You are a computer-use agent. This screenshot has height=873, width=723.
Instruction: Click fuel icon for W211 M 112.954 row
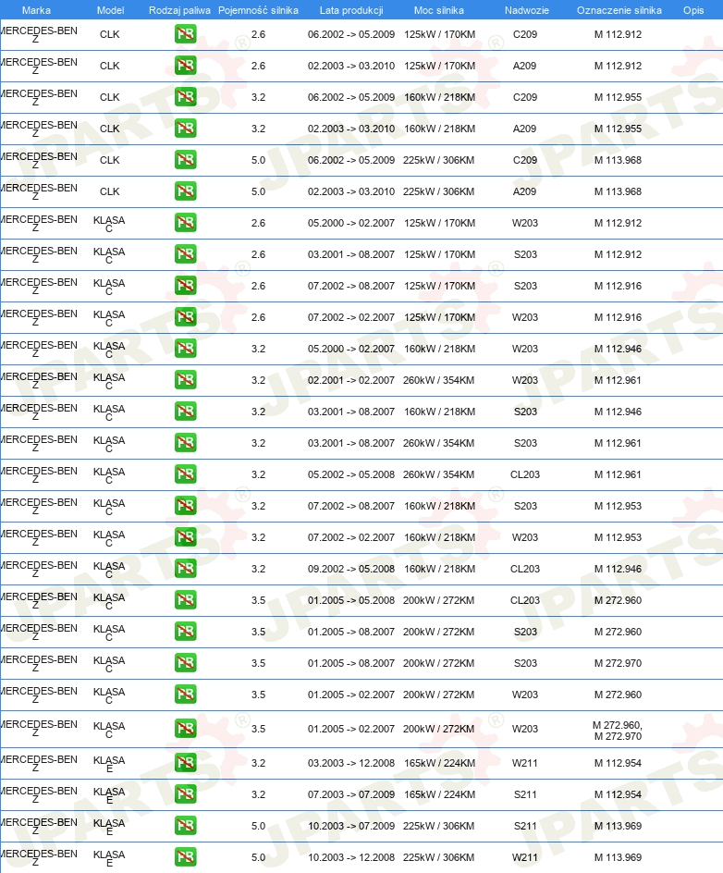coord(185,763)
